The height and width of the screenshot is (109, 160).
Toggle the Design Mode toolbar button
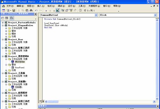point(58,10)
